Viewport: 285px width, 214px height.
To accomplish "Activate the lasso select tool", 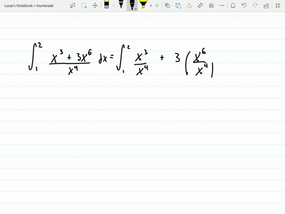I will pyautogui.click(x=84, y=5).
